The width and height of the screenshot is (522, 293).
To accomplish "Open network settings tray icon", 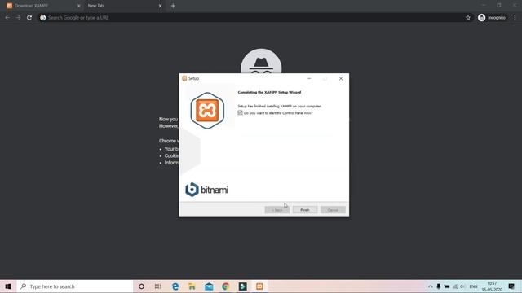I will click(x=455, y=286).
